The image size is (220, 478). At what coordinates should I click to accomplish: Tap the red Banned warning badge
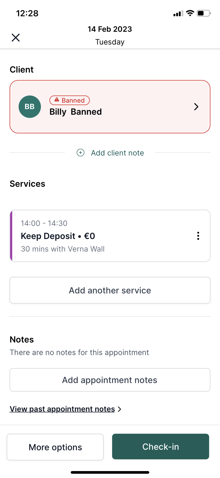(70, 100)
